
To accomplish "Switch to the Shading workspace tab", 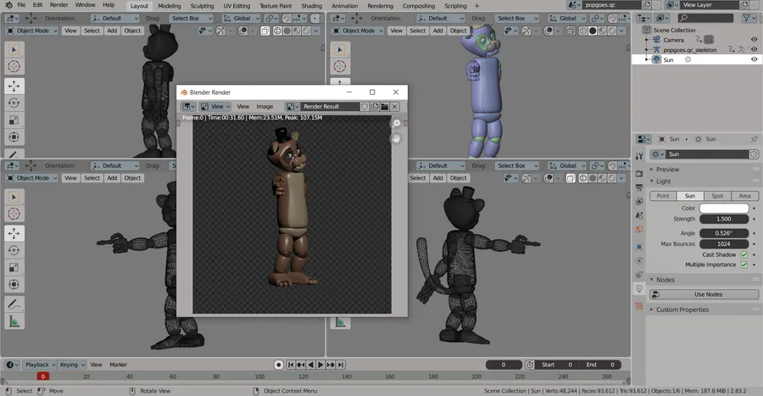I will click(x=311, y=6).
